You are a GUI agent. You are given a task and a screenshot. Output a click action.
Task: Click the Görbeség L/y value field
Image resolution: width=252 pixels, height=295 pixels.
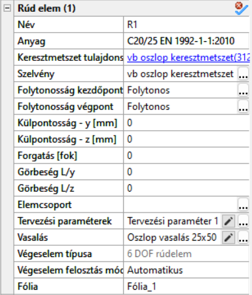pos(187,172)
